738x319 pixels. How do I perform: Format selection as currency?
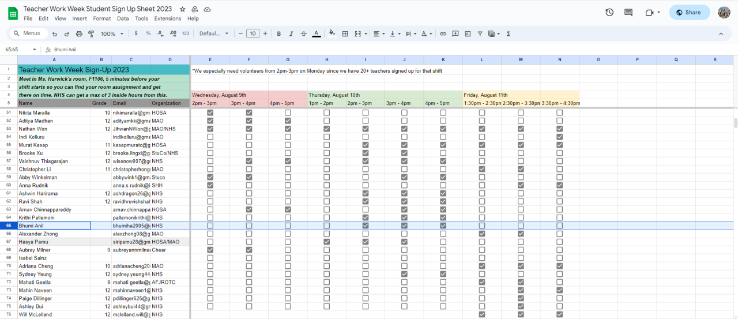tap(136, 34)
